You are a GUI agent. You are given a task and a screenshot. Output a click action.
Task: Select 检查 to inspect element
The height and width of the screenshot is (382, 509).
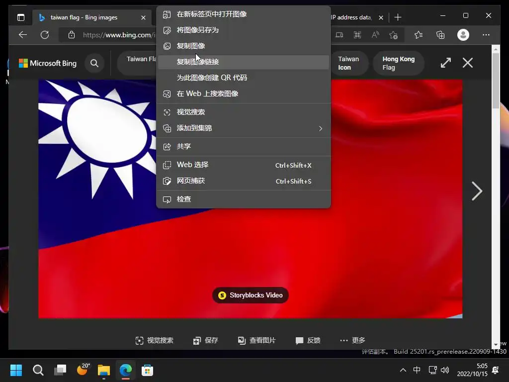pos(244,199)
